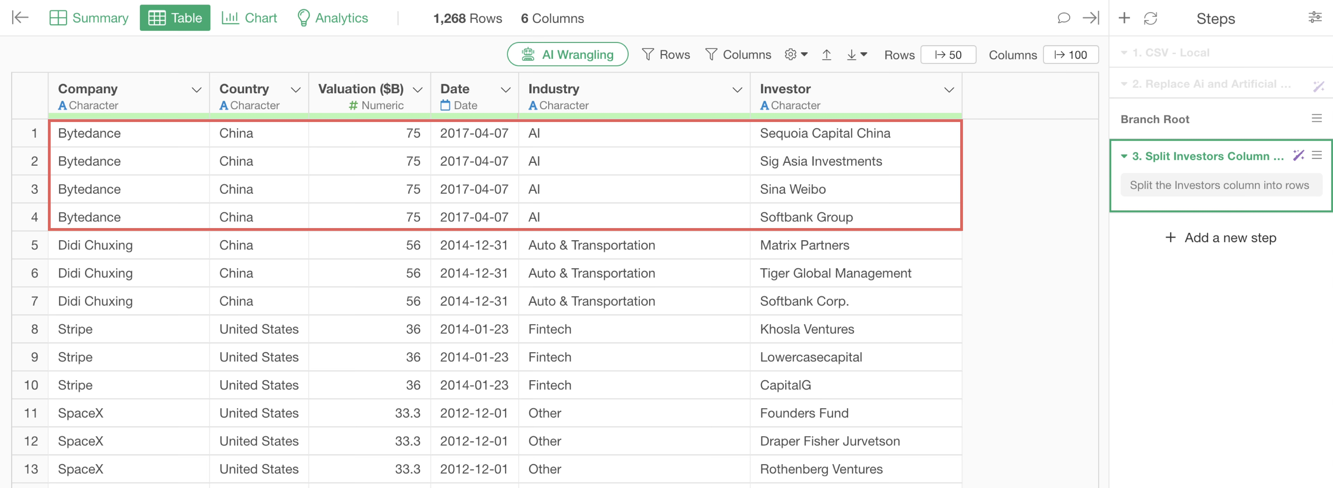
Task: Open the Steps settings sliders icon
Action: tap(1315, 18)
